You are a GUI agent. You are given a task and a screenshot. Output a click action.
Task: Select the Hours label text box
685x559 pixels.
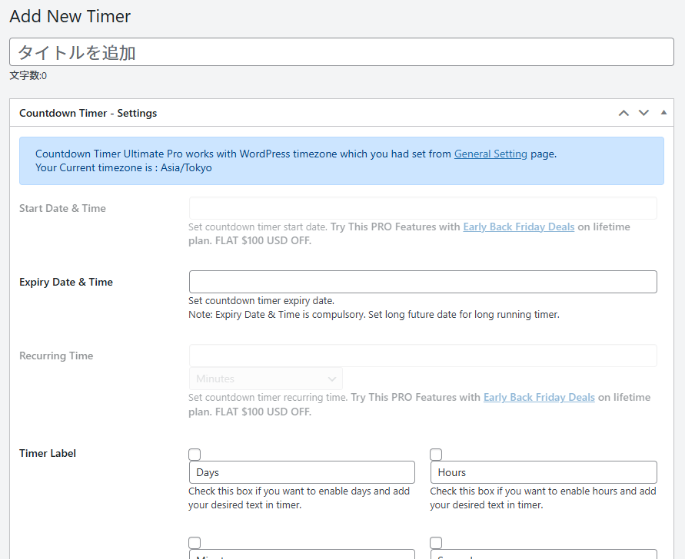pyautogui.click(x=543, y=471)
